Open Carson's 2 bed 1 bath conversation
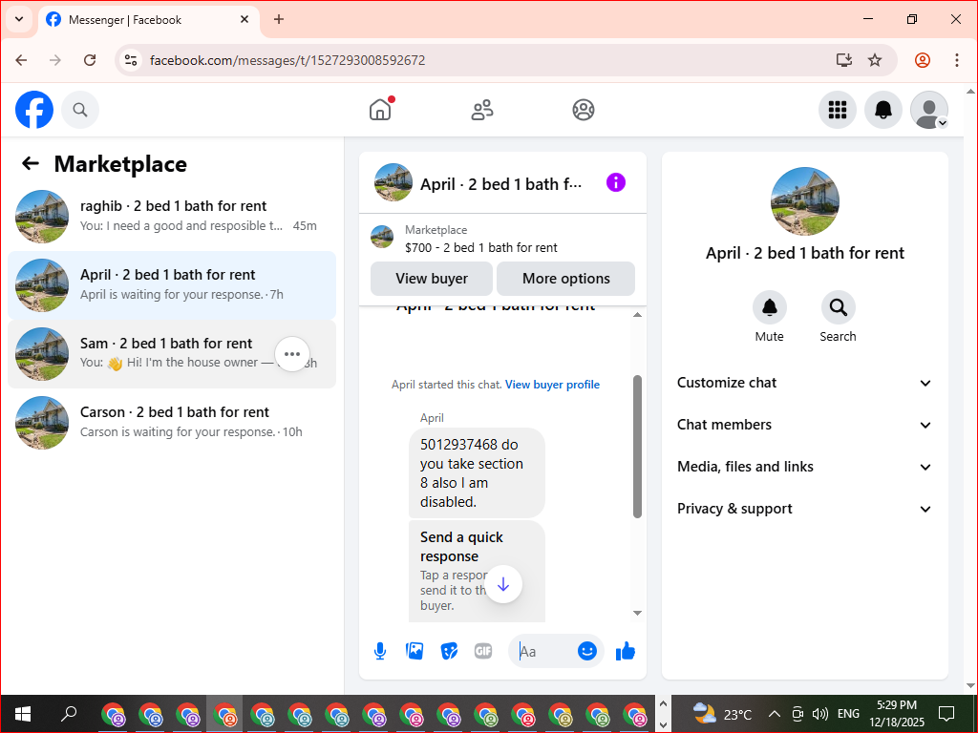This screenshot has width=978, height=733. pyautogui.click(x=172, y=422)
